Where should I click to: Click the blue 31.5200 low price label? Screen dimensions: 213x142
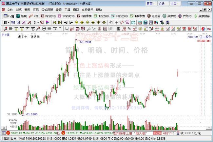32,114
